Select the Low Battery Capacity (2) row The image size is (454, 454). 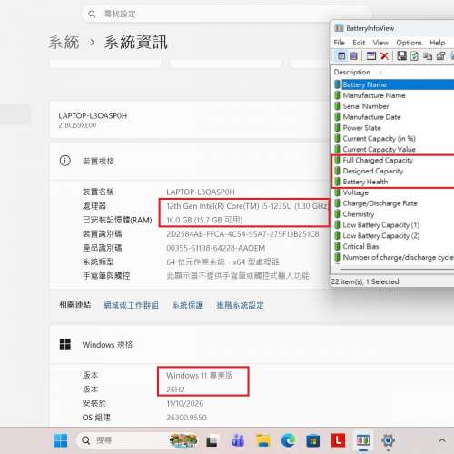click(x=393, y=235)
